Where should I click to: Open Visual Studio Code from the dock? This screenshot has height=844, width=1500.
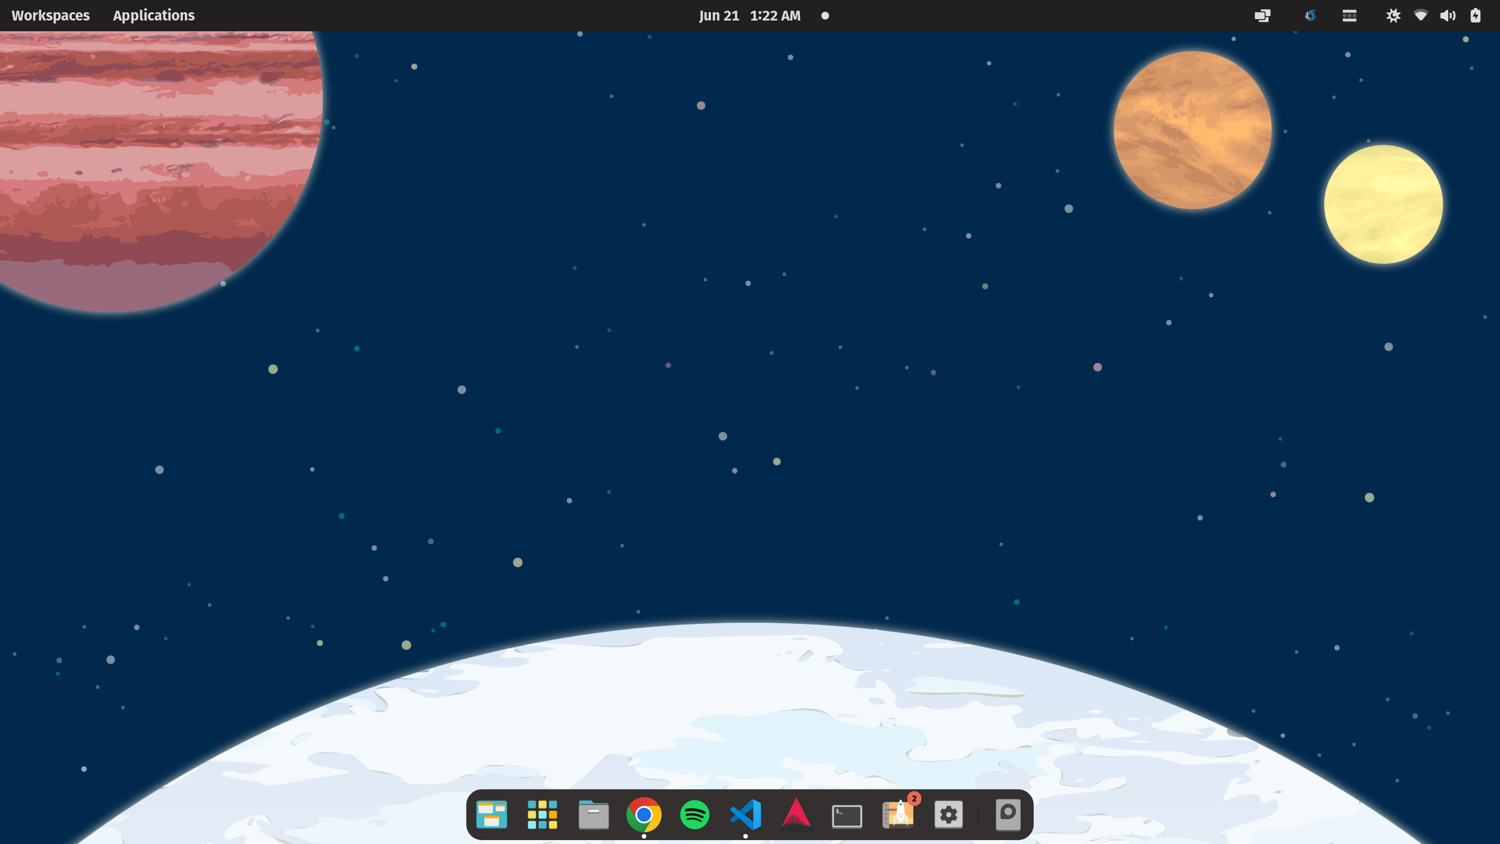pyautogui.click(x=745, y=814)
